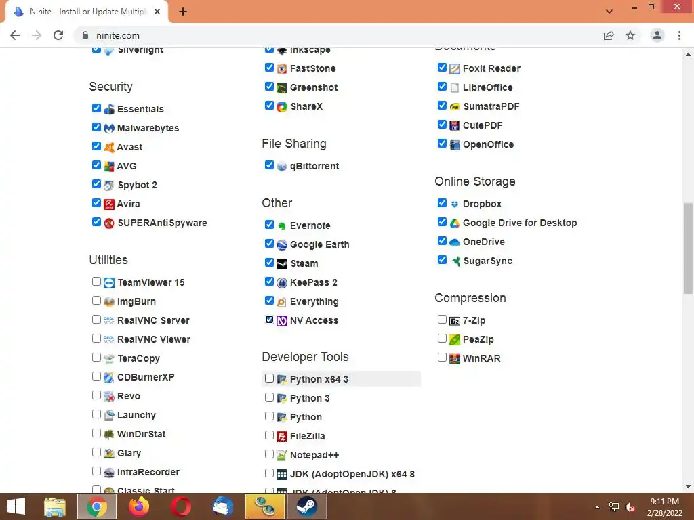Click the TeraCopy icon
Image resolution: width=694 pixels, height=520 pixels.
[109, 358]
